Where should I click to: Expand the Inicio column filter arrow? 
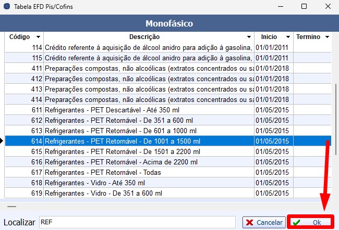287,37
